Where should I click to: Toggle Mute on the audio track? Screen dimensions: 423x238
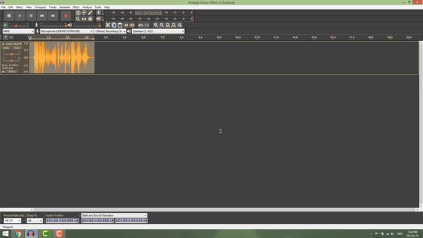tap(6, 48)
